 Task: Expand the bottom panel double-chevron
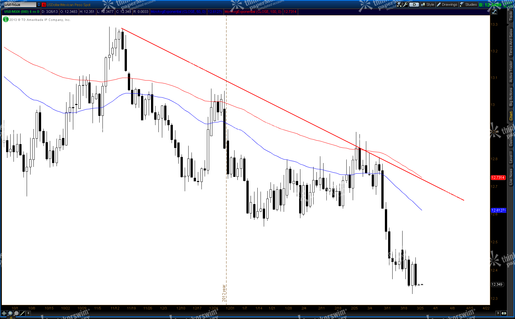click(x=11, y=318)
